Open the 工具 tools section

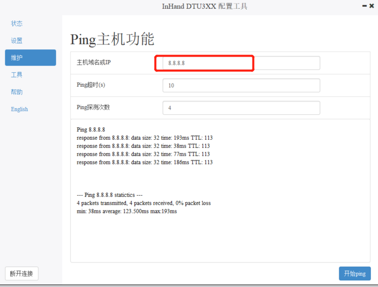17,75
